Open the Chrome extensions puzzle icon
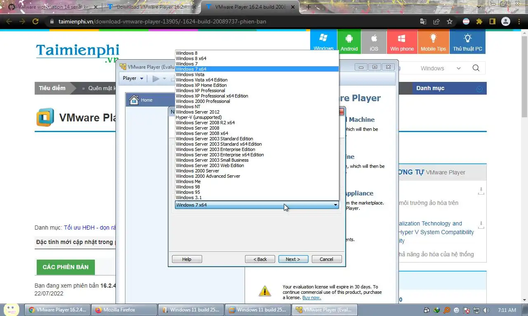This screenshot has width=528, height=316. point(479,21)
